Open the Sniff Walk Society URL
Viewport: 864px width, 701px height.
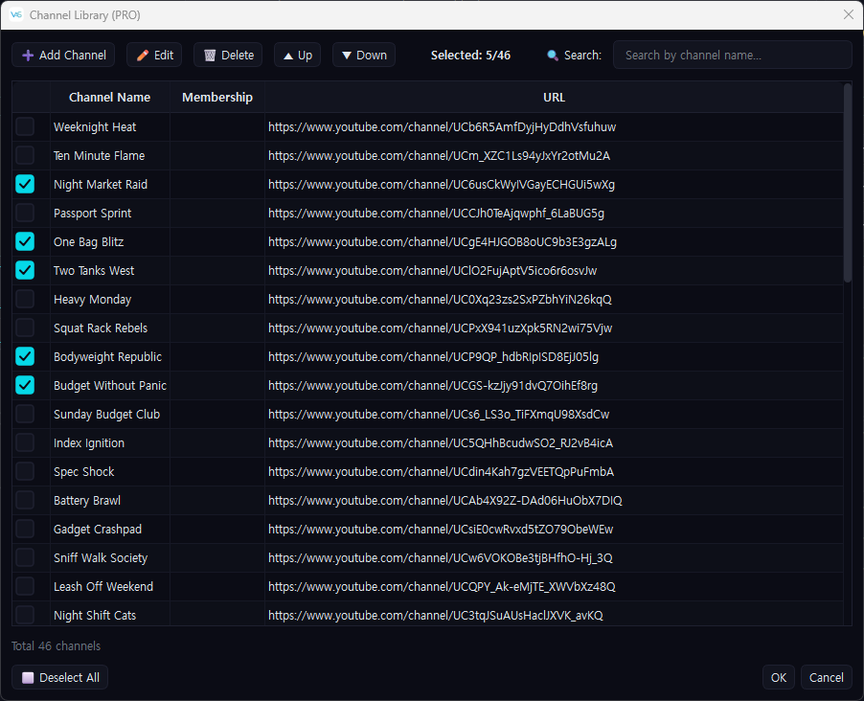[x=441, y=557]
